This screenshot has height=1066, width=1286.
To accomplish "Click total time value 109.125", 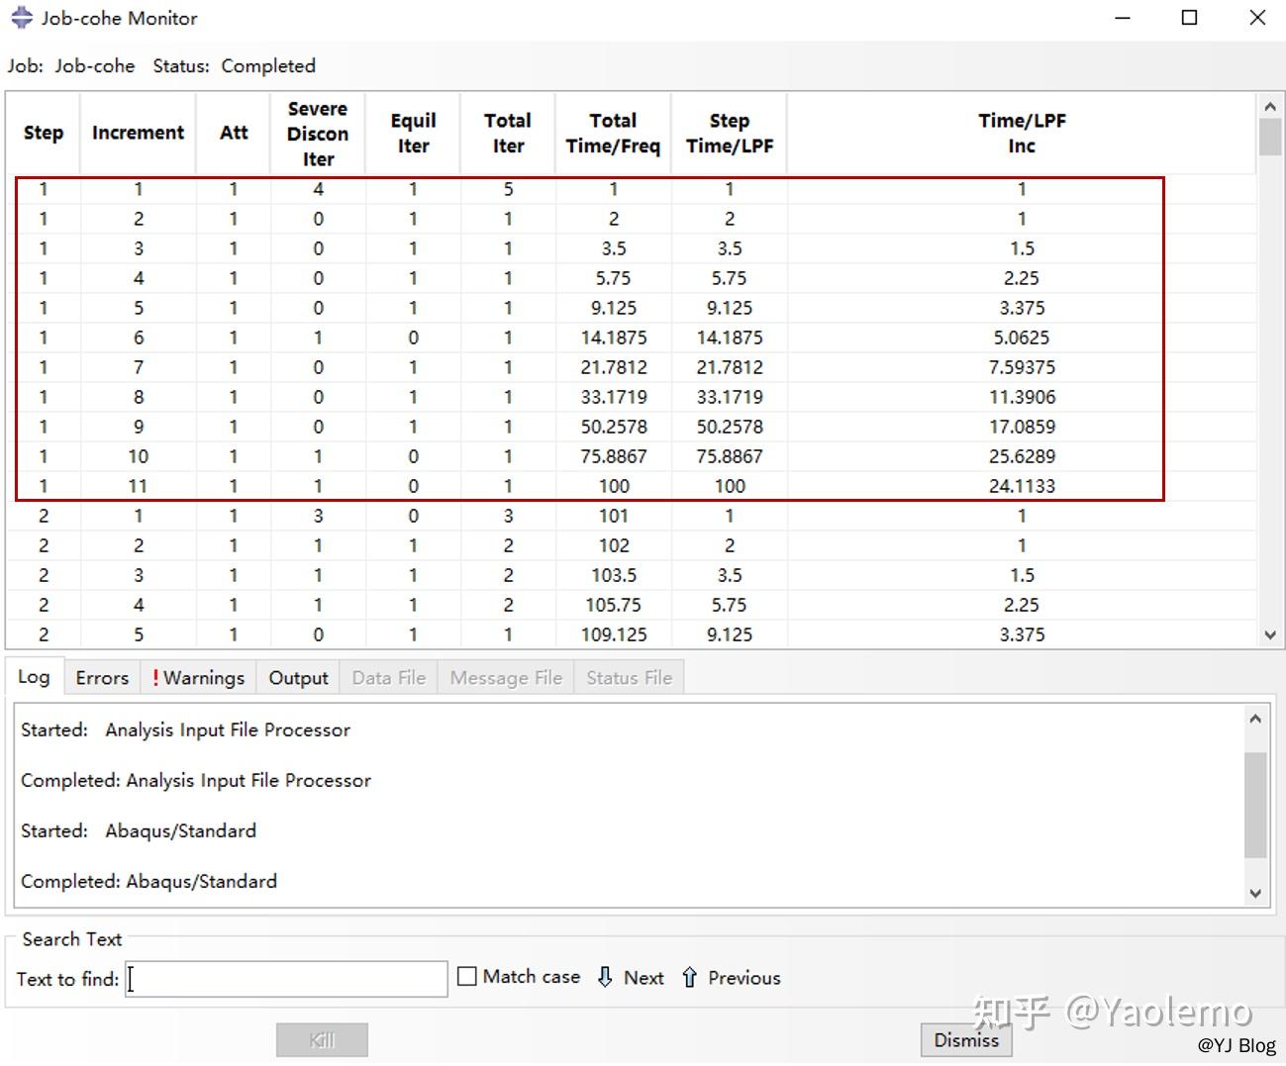I will pos(614,634).
